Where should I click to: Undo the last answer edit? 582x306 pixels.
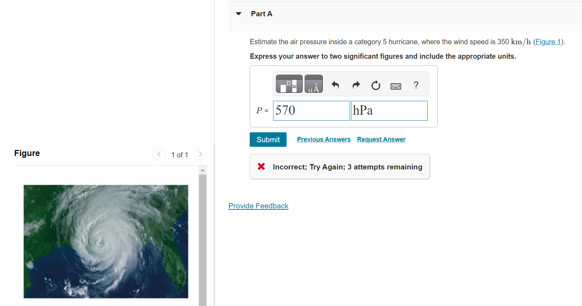click(x=335, y=85)
